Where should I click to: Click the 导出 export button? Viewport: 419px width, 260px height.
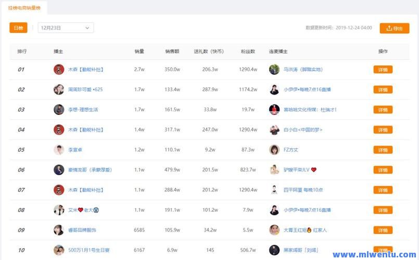click(394, 28)
